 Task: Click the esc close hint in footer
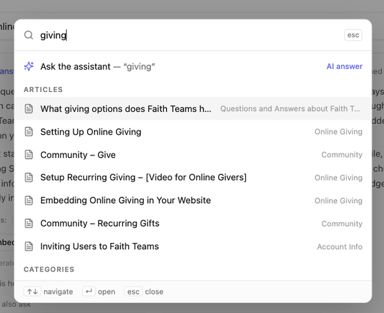[133, 291]
